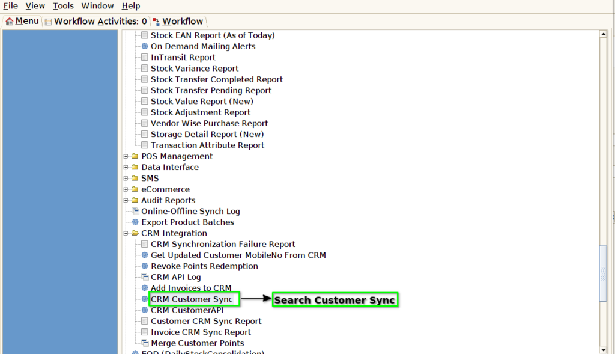Click the gear icon beside On Demand Mailing Alerts
This screenshot has width=615, height=354.
(x=144, y=46)
